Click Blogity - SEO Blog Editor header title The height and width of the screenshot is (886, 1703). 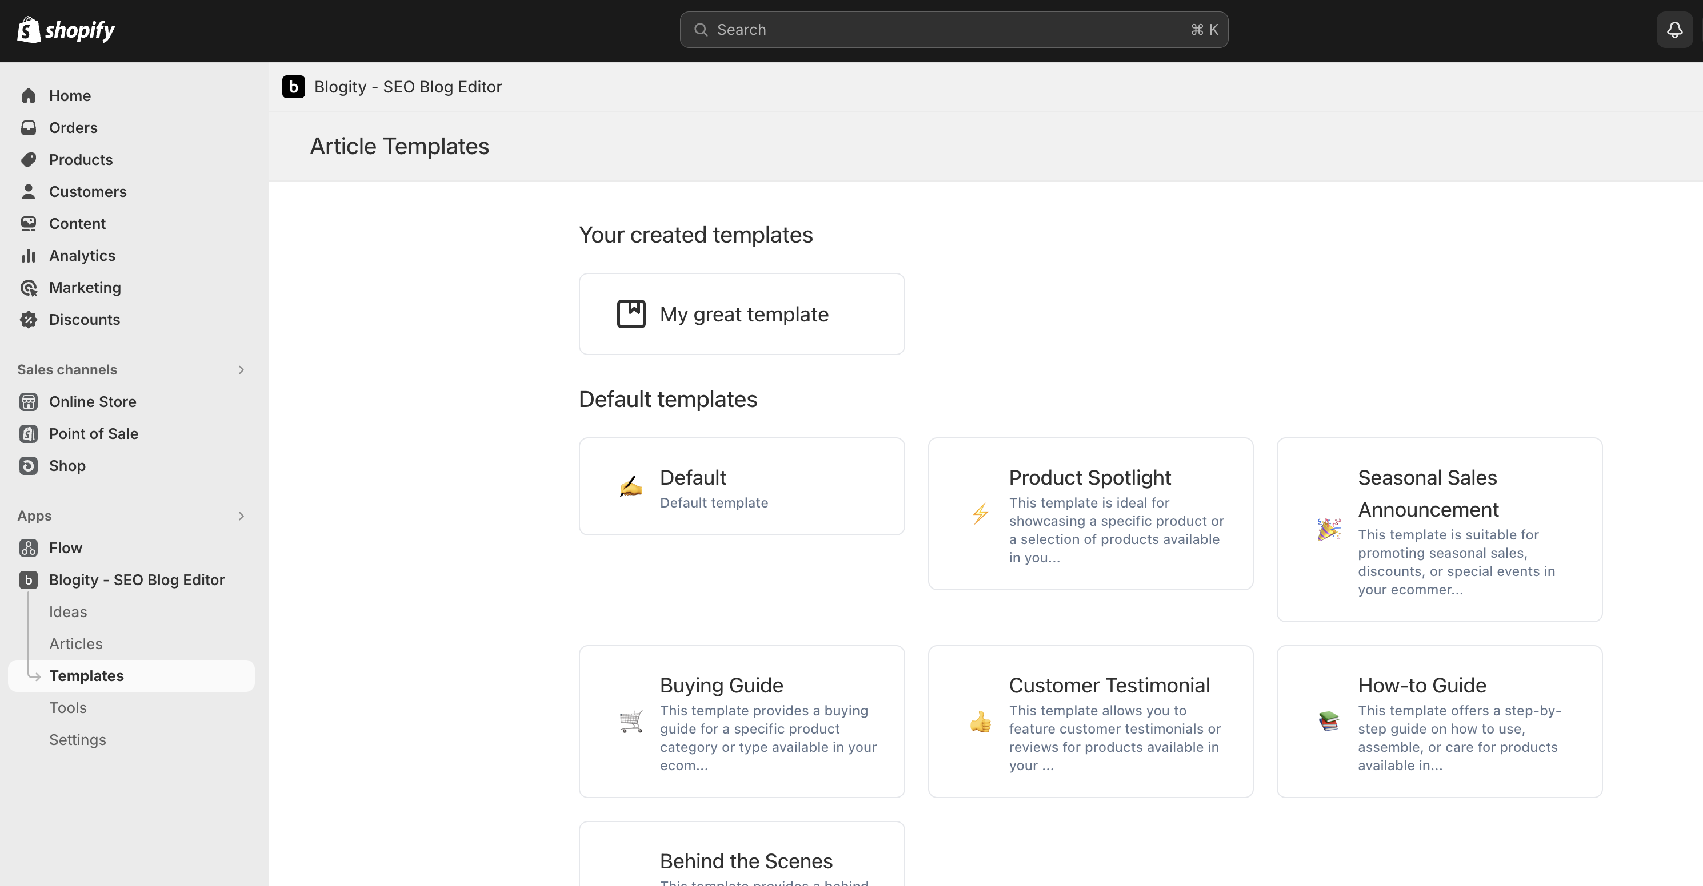408,86
